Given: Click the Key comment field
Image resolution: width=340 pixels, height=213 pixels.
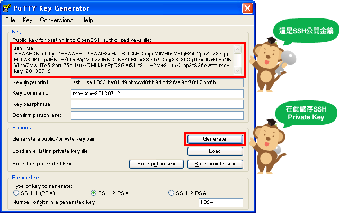Looking at the screenshot, I should [157, 94].
